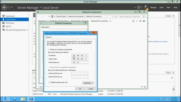
Task: Show more toolbar commands chevron
Action: [110, 21]
